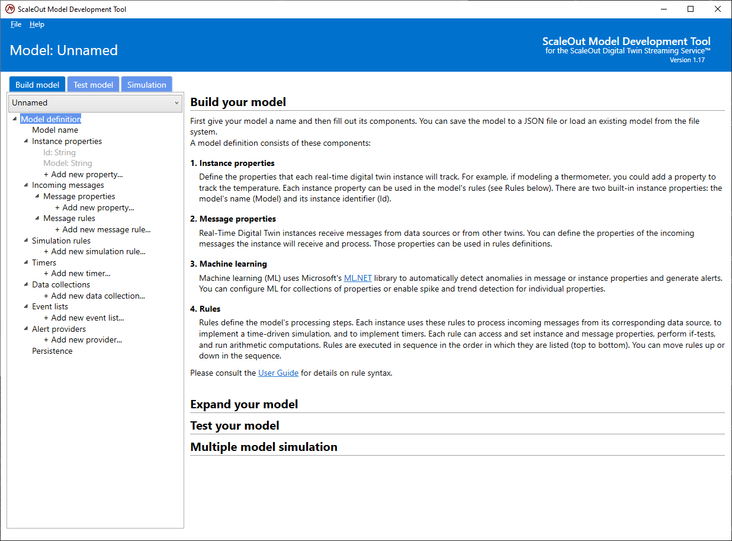Collapse the Simulation rules node
The height and width of the screenshot is (541, 732).
coord(25,241)
